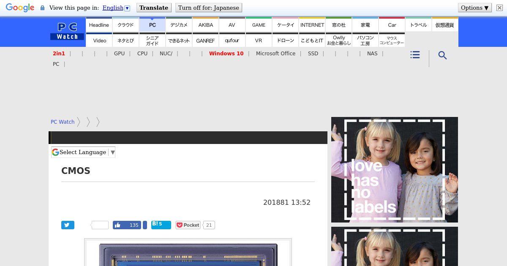The image size is (507, 266).
Task: Click Turn off for: Japanese
Action: [x=209, y=8]
